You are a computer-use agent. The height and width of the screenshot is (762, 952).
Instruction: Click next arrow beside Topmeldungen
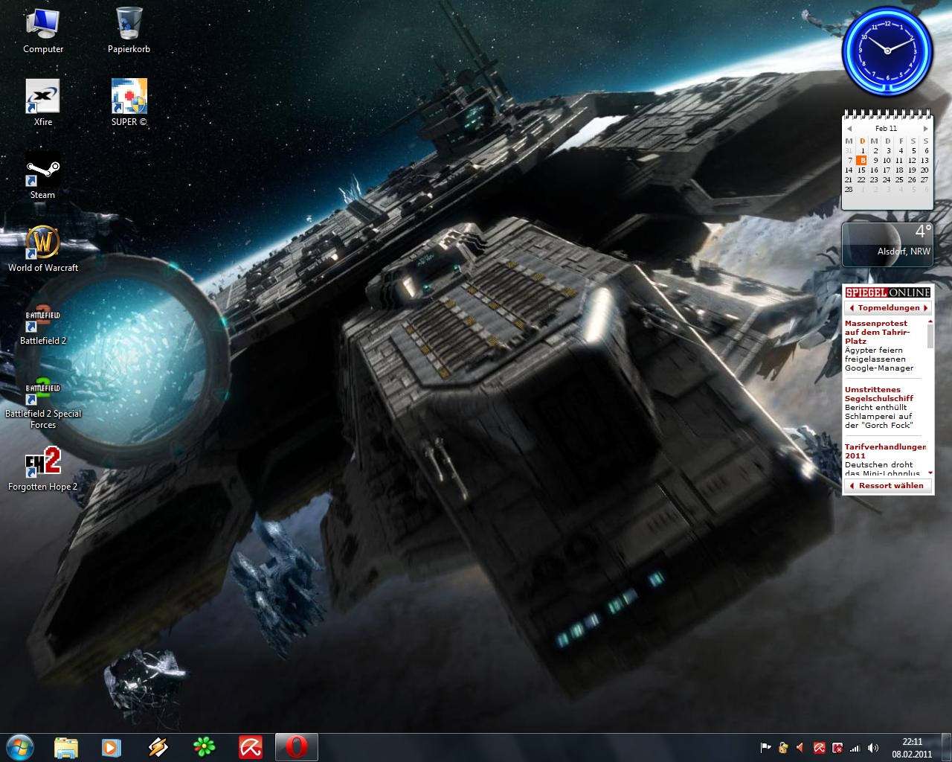925,308
